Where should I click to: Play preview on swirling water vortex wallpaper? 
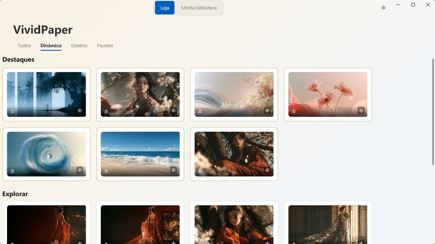tap(80, 170)
